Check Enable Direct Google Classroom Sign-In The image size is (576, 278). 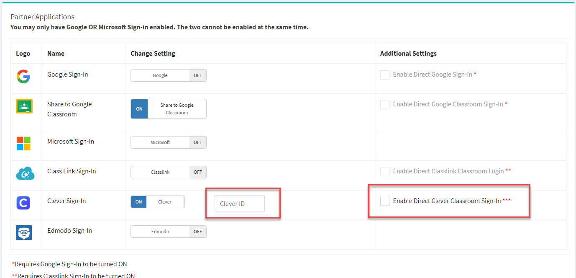click(x=385, y=105)
